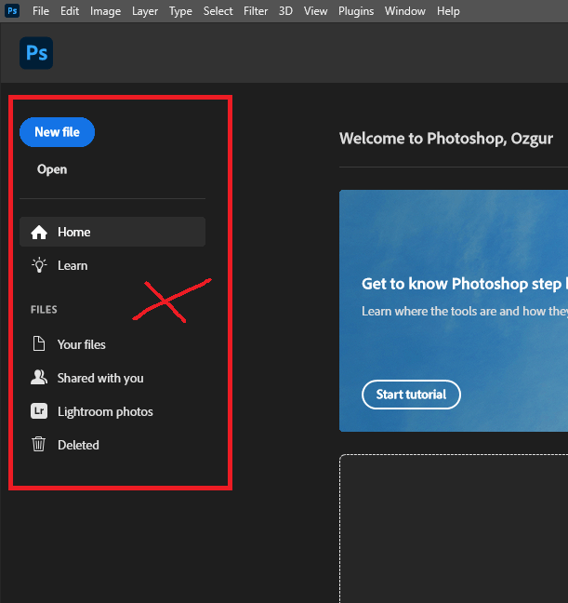Viewport: 568px width, 603px height.
Task: Click the Open button
Action: [52, 169]
